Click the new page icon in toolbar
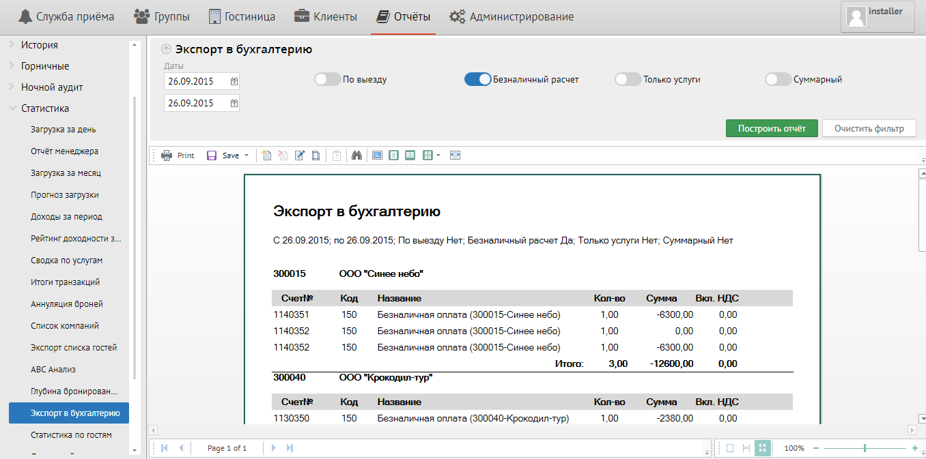This screenshot has height=459, width=926. tap(266, 156)
